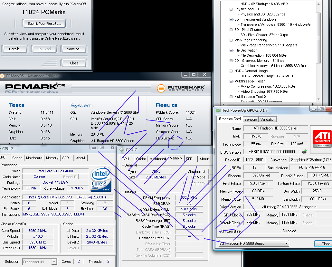Open Mainboard tab in left CPU-Z window
The image size is (332, 267).
[34, 158]
